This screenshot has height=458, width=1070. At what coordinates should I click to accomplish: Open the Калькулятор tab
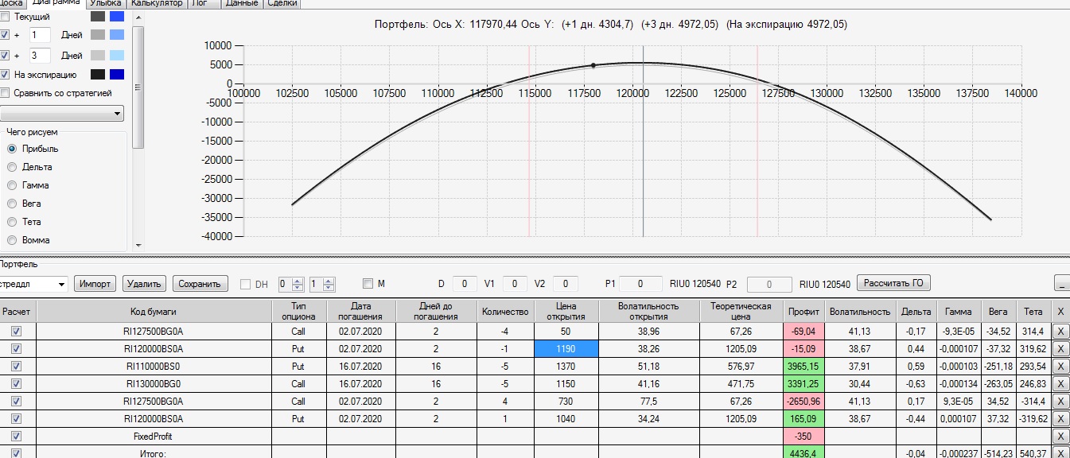pos(157,3)
